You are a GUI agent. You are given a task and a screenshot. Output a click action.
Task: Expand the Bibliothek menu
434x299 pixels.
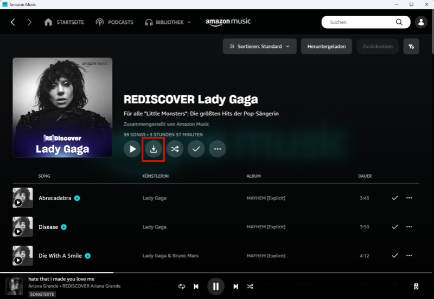coord(168,22)
